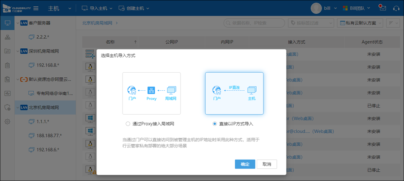404x181 pixels.
Task: Choose the IP直连 direct connection card
Action: tap(234, 93)
